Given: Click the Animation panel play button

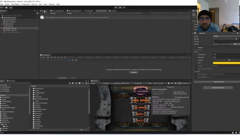Looking at the screenshot, I should click(x=58, y=57).
